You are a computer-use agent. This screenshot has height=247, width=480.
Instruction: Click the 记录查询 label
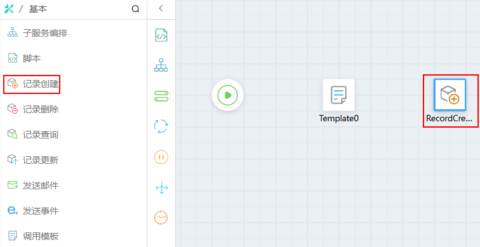click(x=41, y=135)
